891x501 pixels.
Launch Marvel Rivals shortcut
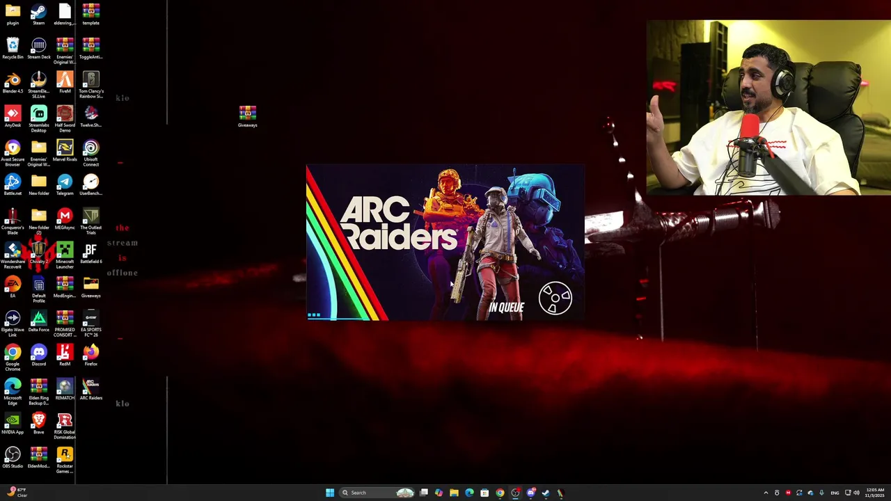[x=65, y=151]
